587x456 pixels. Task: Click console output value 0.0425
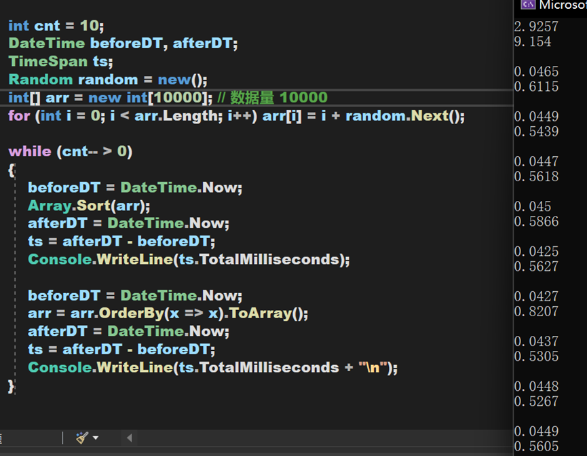click(536, 251)
